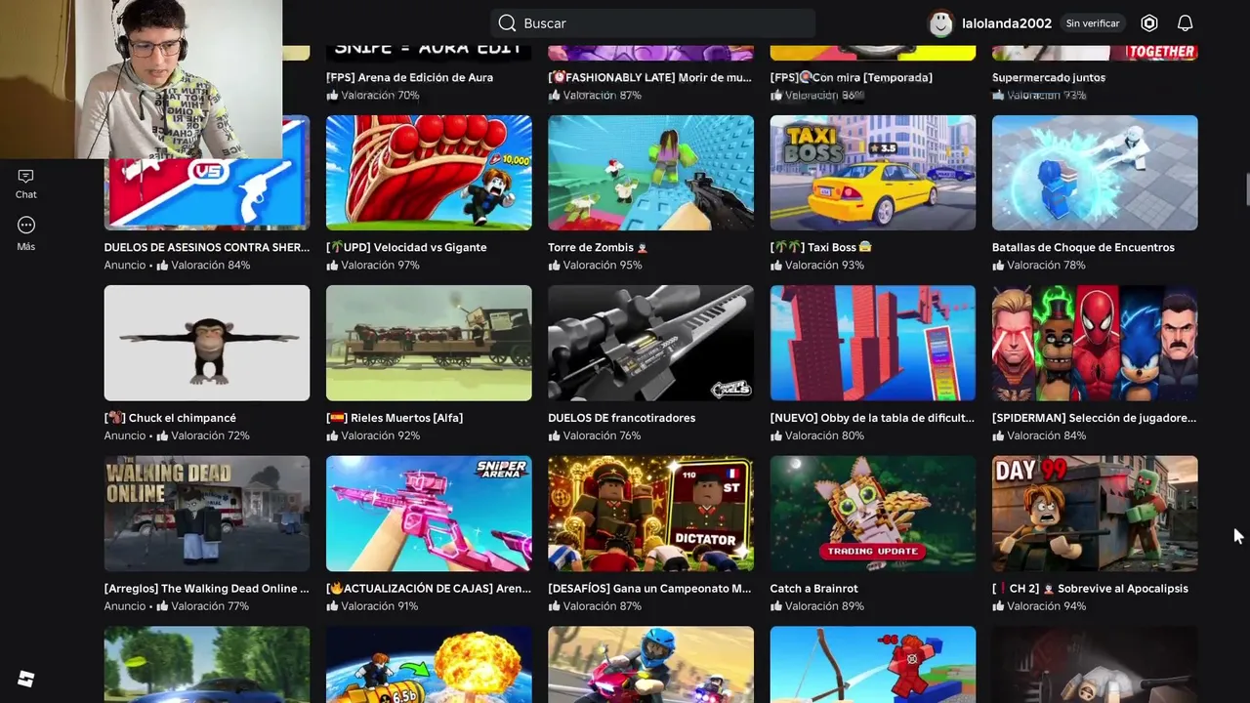The width and height of the screenshot is (1250, 703).
Task: Click the [FPS] Con mira [Temporada] title
Action: 852,77
